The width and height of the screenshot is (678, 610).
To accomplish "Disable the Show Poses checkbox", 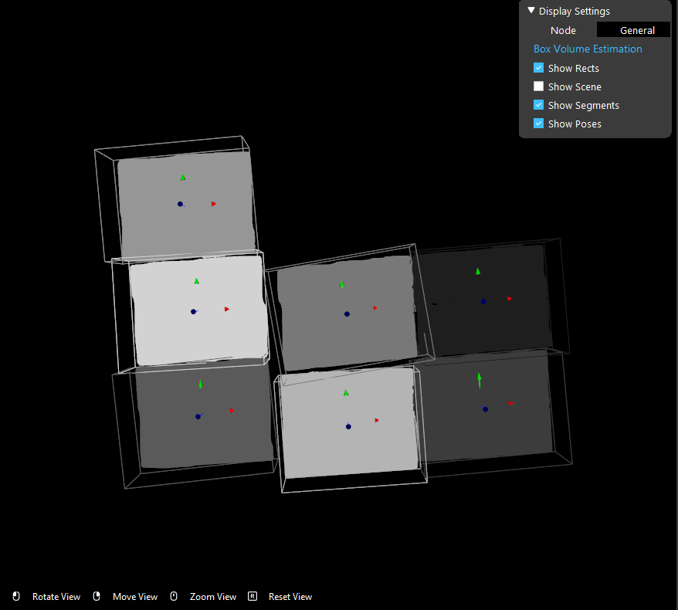I will [538, 124].
